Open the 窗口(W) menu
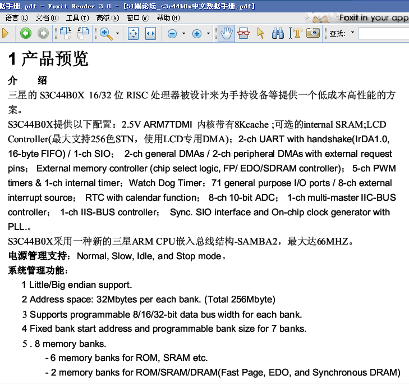409x384 pixels. pyautogui.click(x=138, y=18)
